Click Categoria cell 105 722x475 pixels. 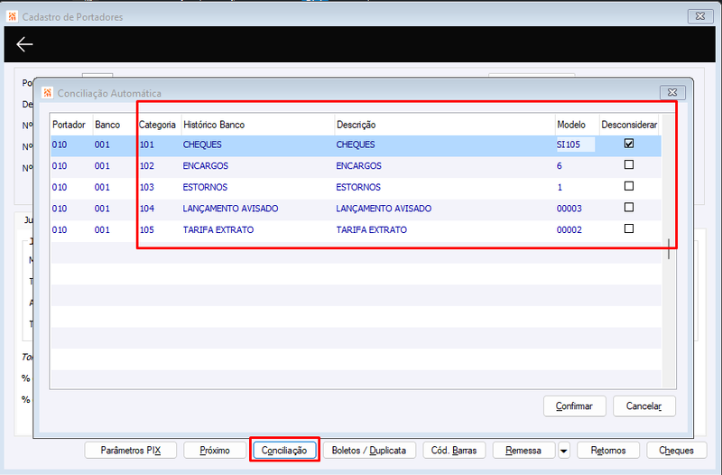pyautogui.click(x=147, y=229)
